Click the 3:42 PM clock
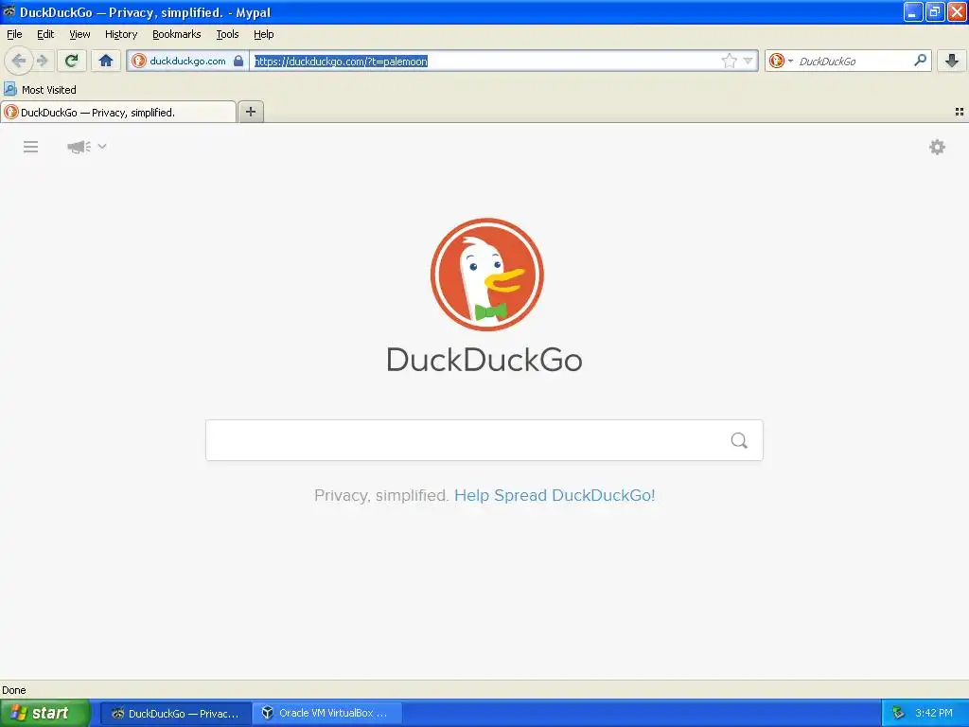 934,713
